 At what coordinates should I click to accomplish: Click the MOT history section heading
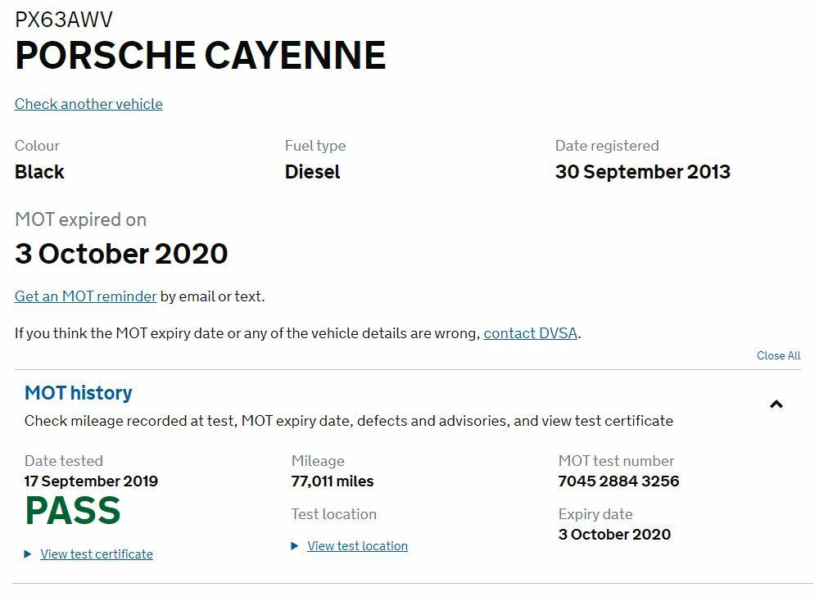(x=79, y=393)
